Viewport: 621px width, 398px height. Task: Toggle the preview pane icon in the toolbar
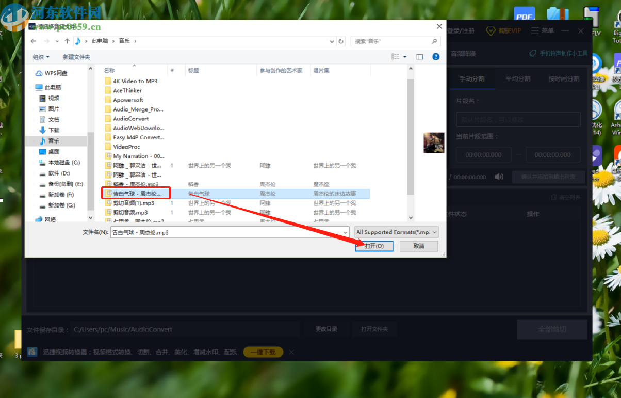[x=419, y=57]
